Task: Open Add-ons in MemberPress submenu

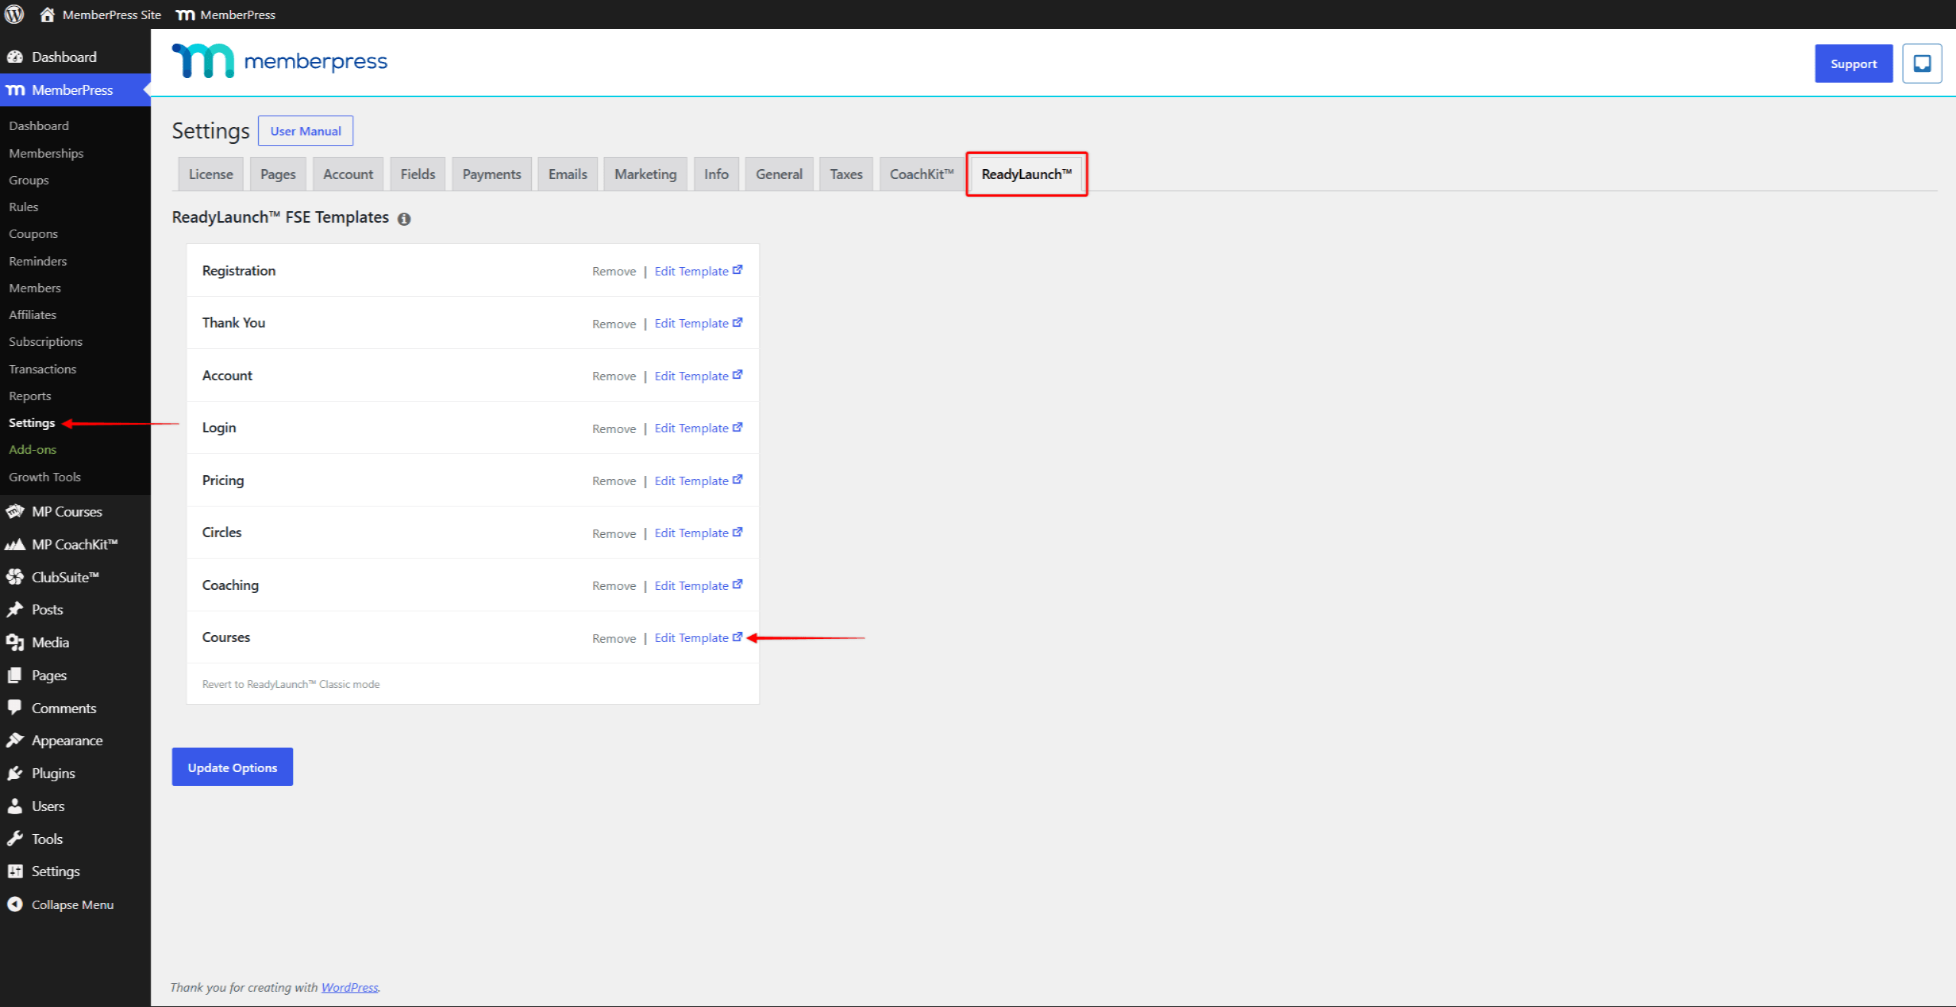Action: coord(33,449)
